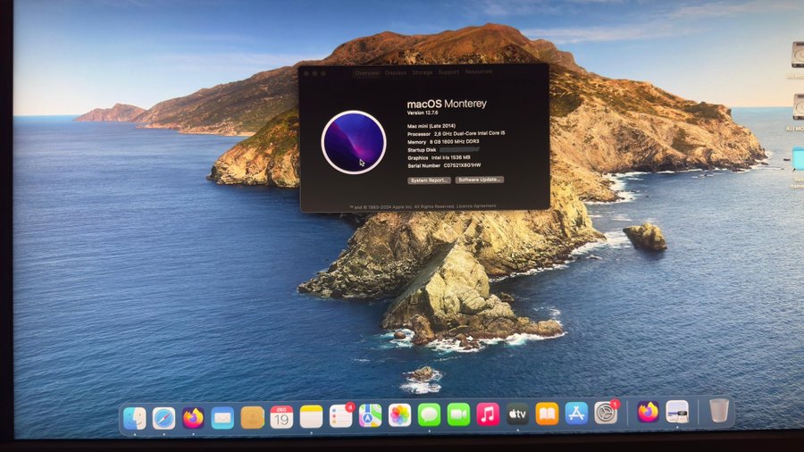Select the Support tab

tap(448, 71)
